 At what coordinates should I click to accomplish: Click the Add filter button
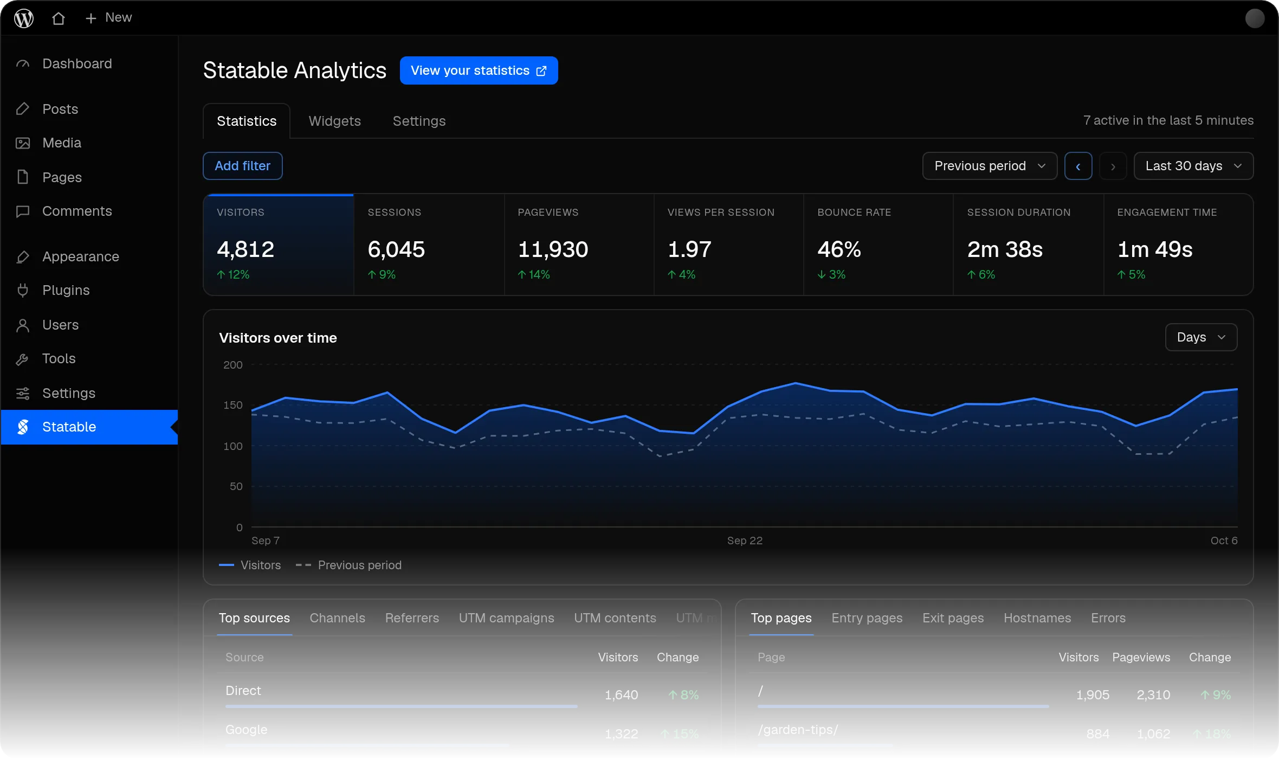click(242, 166)
